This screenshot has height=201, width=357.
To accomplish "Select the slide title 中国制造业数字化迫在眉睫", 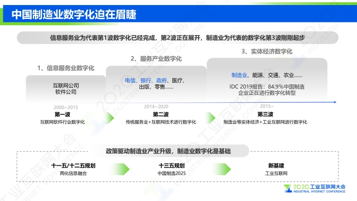I will 74,15.
